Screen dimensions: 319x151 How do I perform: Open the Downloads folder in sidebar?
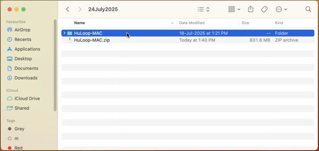pos(26,78)
